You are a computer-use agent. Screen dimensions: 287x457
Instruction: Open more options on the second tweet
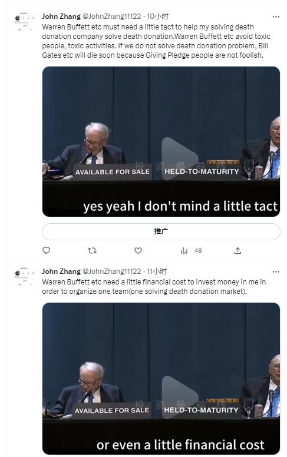point(276,271)
